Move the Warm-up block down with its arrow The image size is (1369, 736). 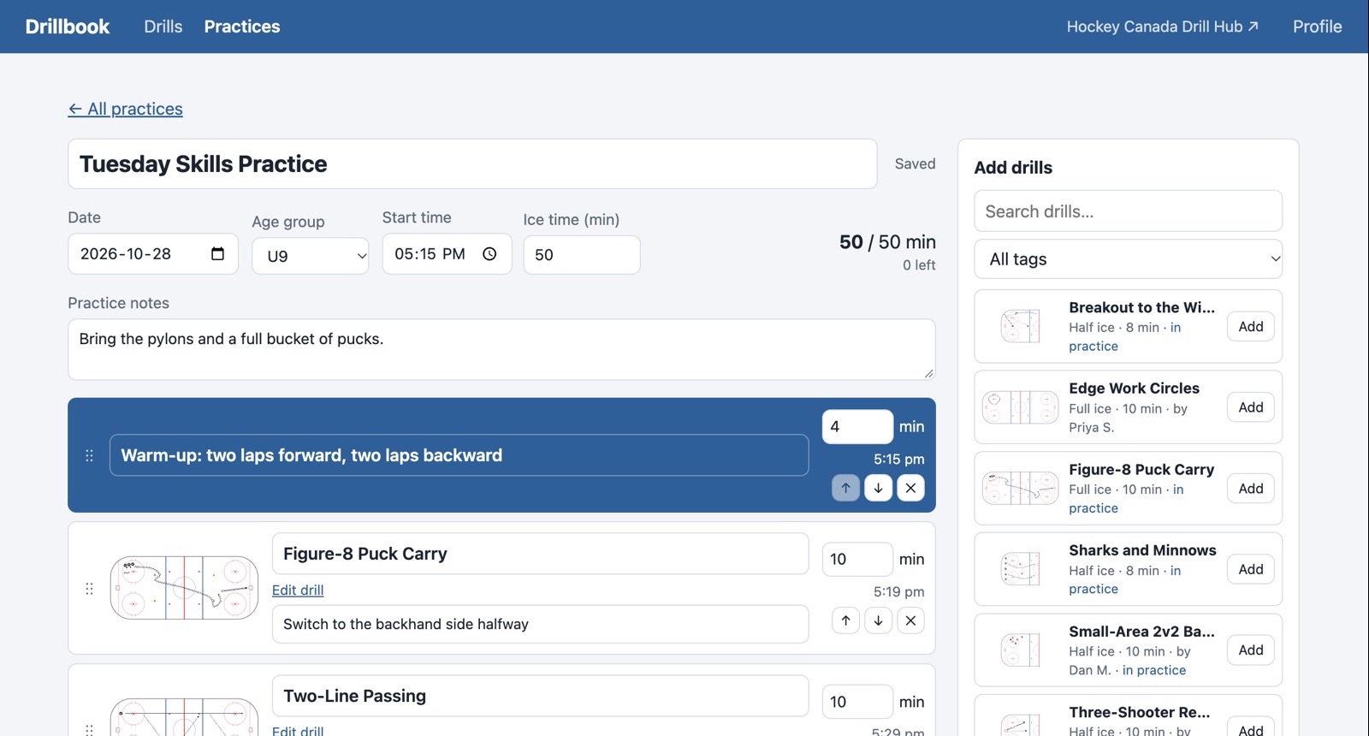pyautogui.click(x=878, y=488)
